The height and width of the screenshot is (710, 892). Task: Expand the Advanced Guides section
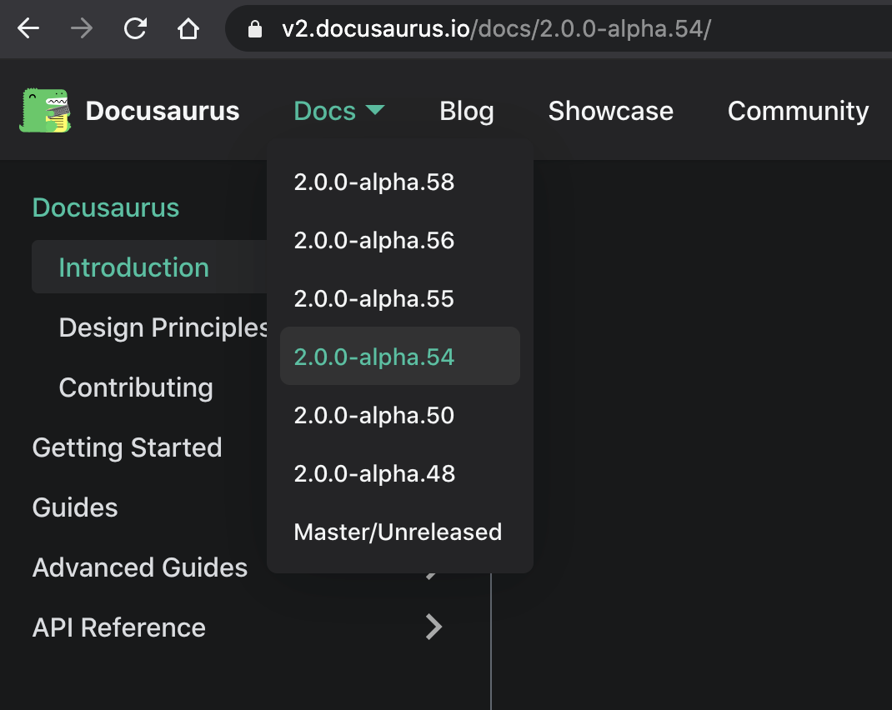coord(139,567)
